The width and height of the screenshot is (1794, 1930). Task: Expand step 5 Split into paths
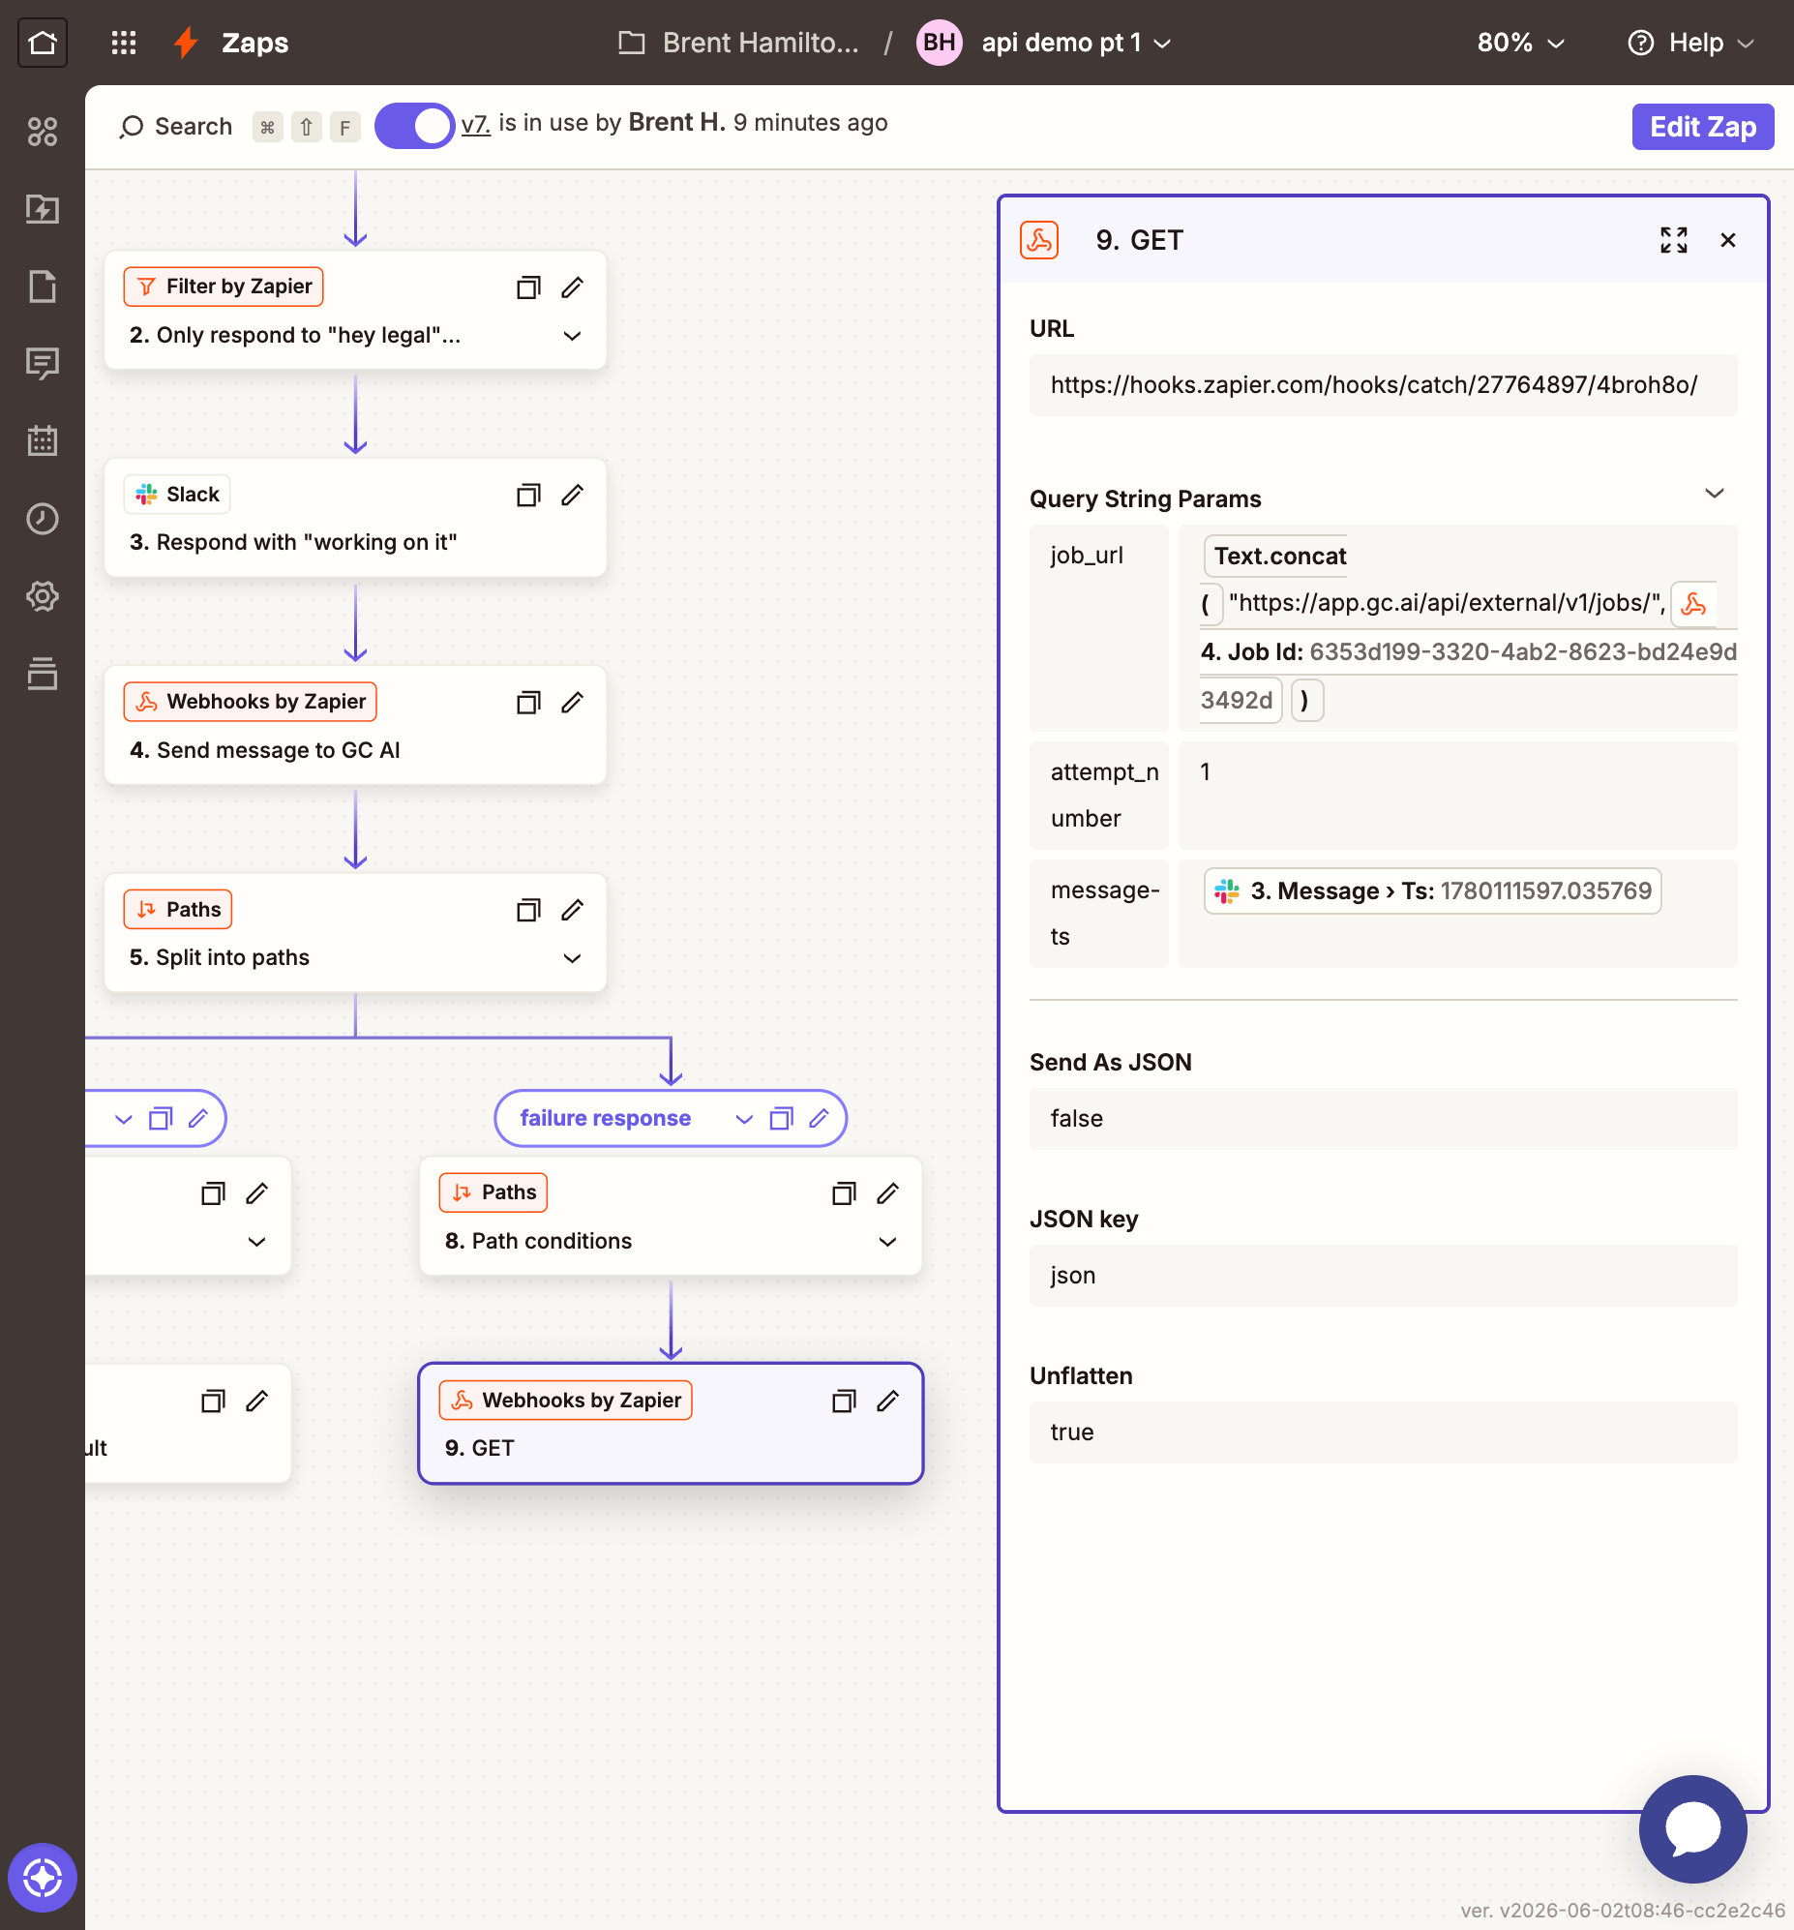573,958
